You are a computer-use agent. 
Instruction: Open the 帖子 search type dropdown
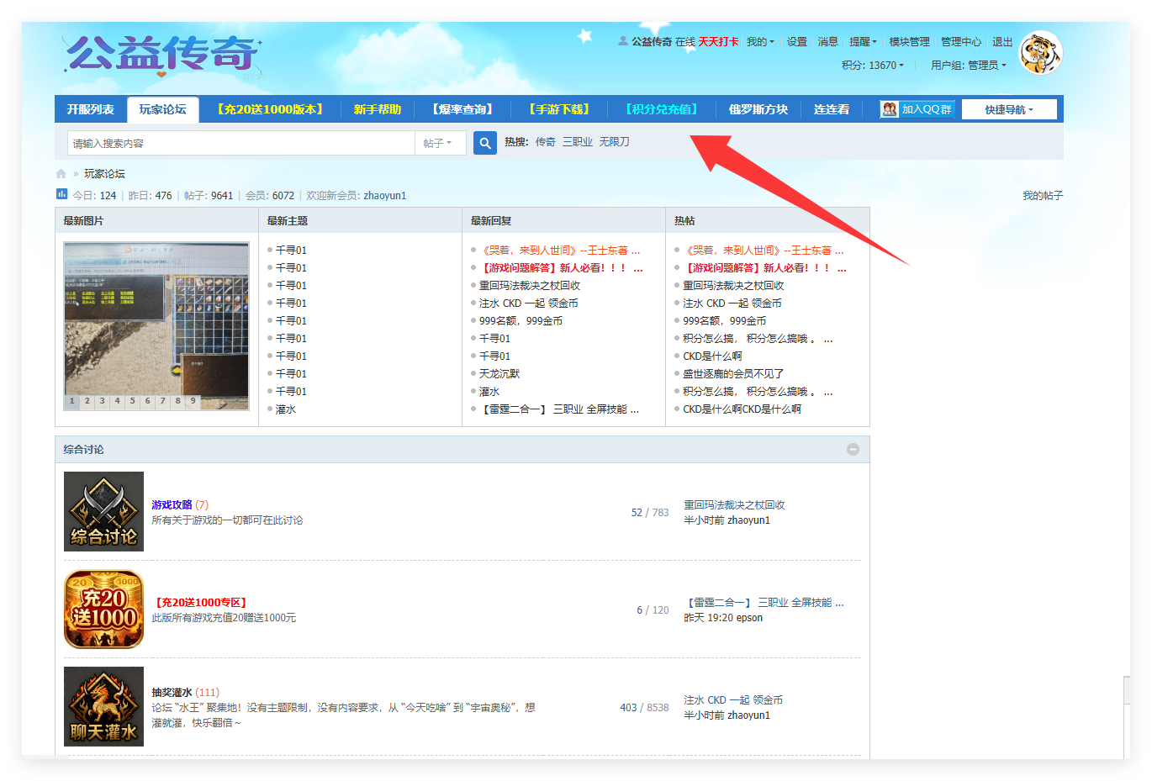click(x=439, y=142)
